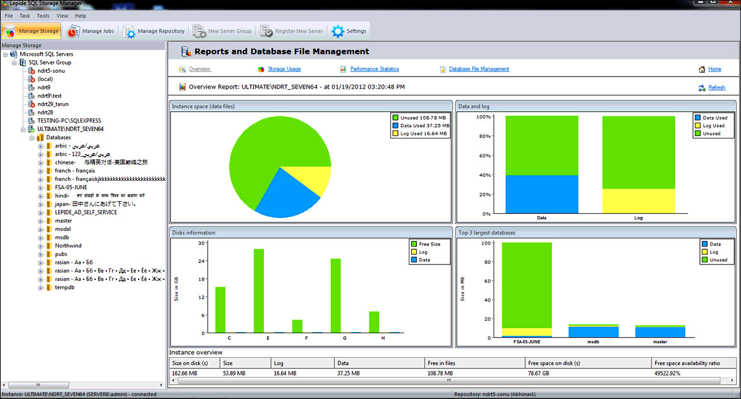Screen dimensions: 741x399
Task: Expand the model database node
Action: tap(40, 229)
